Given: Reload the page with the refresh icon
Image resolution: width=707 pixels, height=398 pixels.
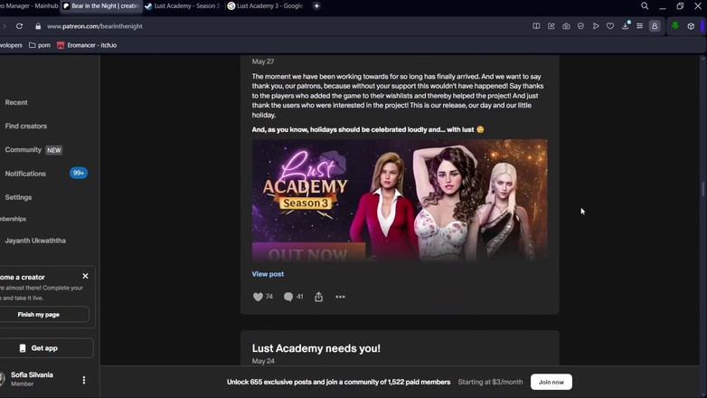Looking at the screenshot, I should coord(19,26).
